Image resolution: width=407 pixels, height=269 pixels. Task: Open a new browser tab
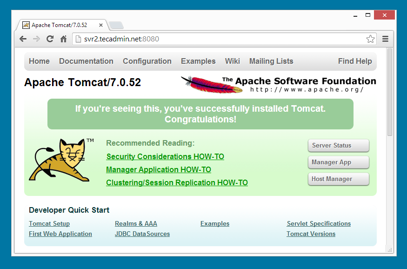pos(116,25)
